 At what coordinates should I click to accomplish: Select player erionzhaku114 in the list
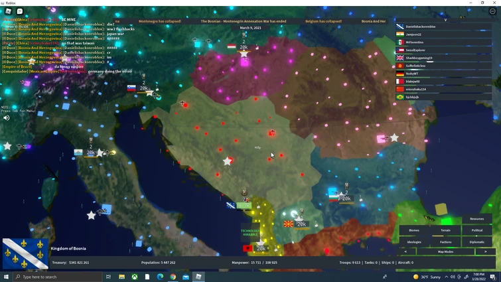point(443,89)
